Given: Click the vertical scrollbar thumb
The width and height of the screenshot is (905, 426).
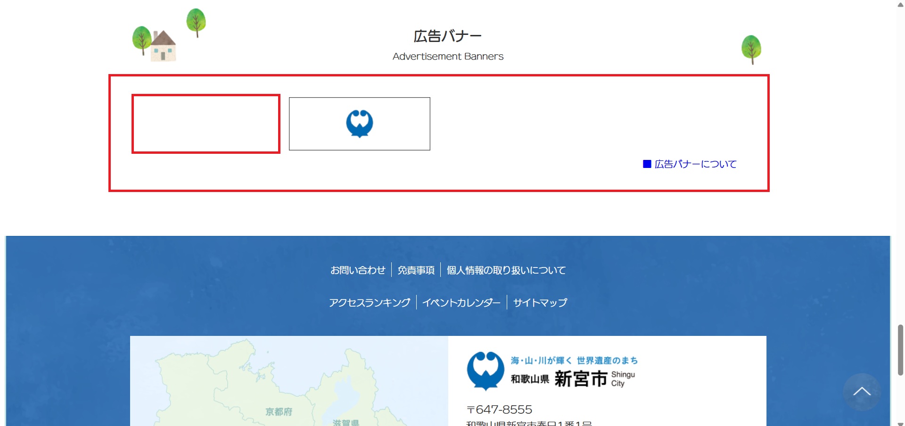Looking at the screenshot, I should (x=900, y=349).
